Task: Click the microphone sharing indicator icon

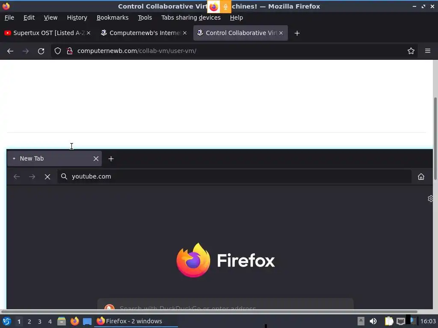Action: pyautogui.click(x=225, y=7)
